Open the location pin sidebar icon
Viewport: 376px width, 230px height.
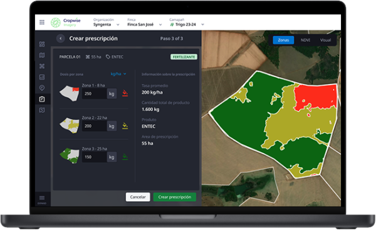42,88
